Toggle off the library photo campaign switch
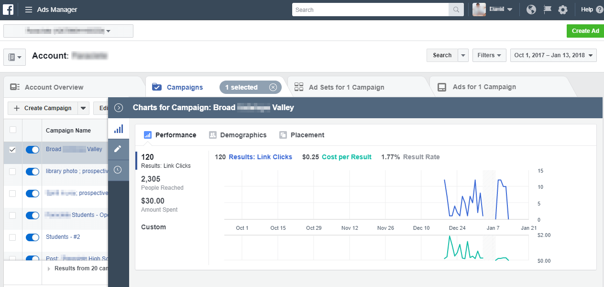604x287 pixels. [x=33, y=172]
